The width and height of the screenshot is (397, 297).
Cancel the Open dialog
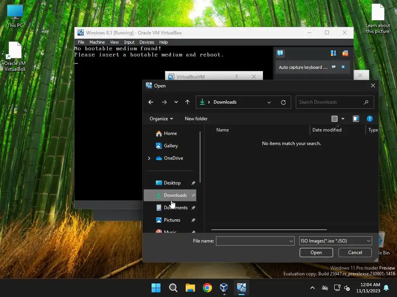coord(355,253)
